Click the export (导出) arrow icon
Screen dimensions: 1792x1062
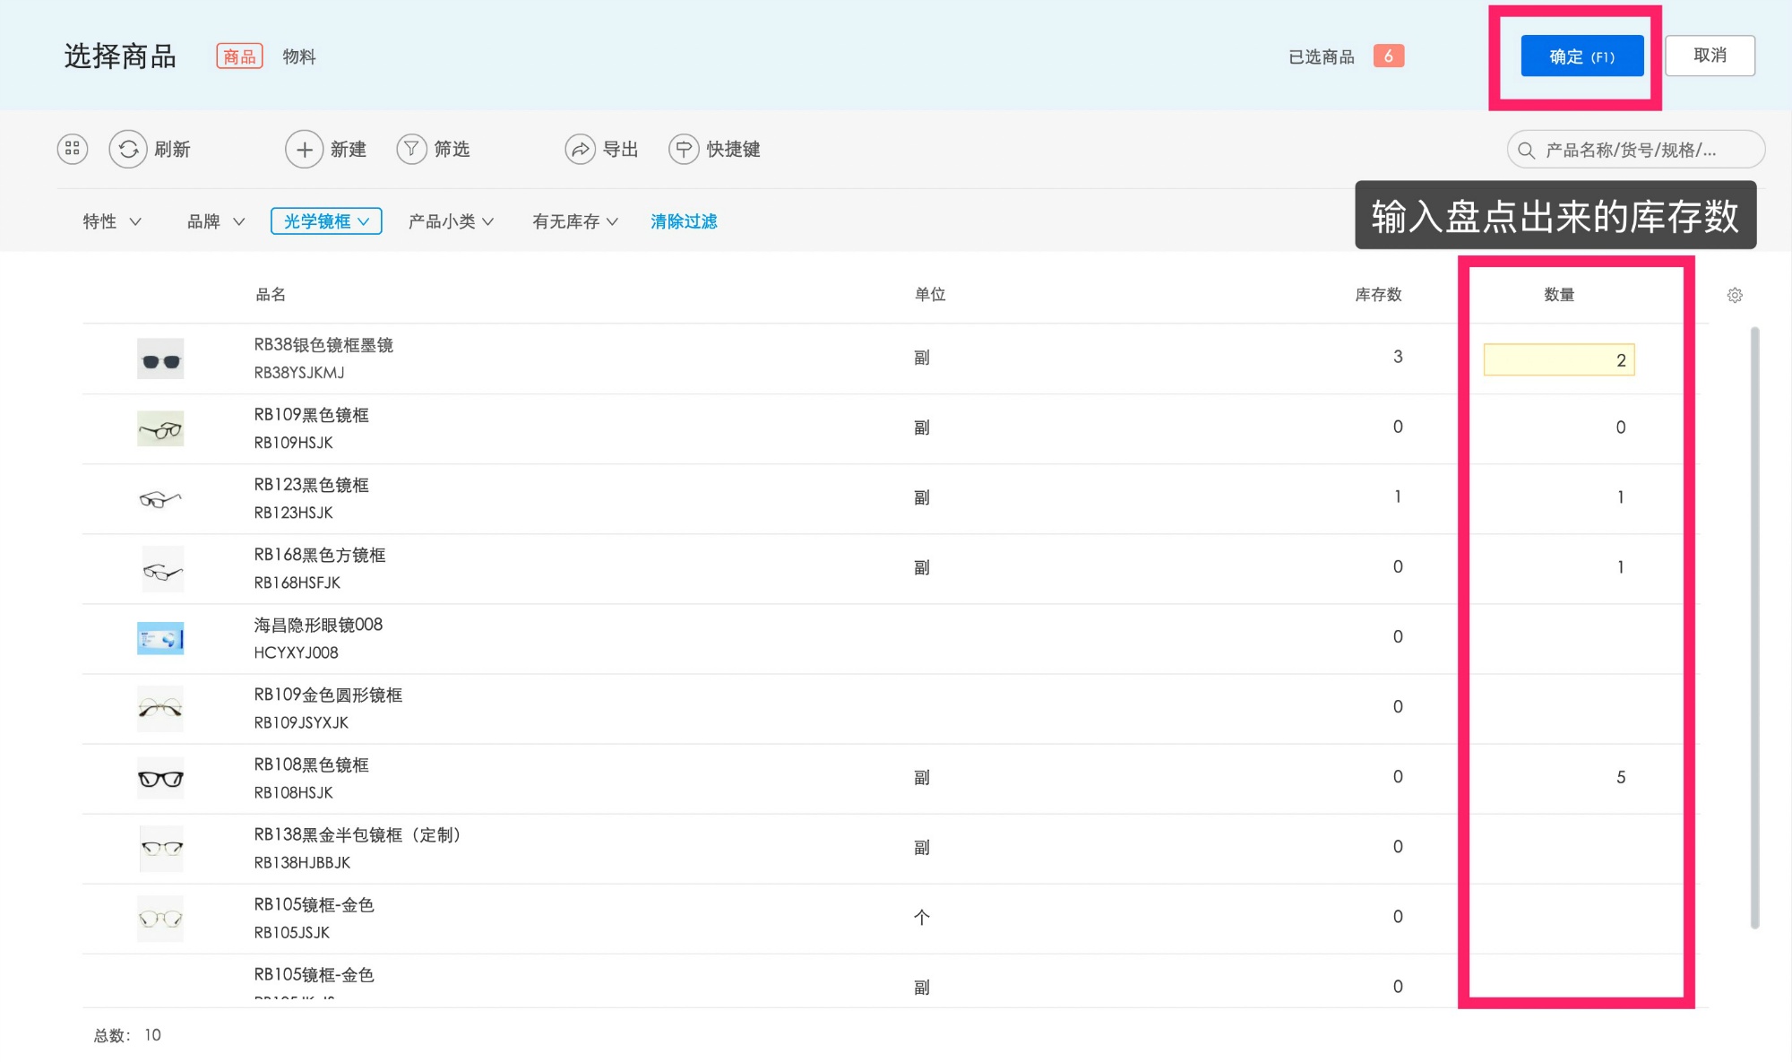[x=580, y=149]
